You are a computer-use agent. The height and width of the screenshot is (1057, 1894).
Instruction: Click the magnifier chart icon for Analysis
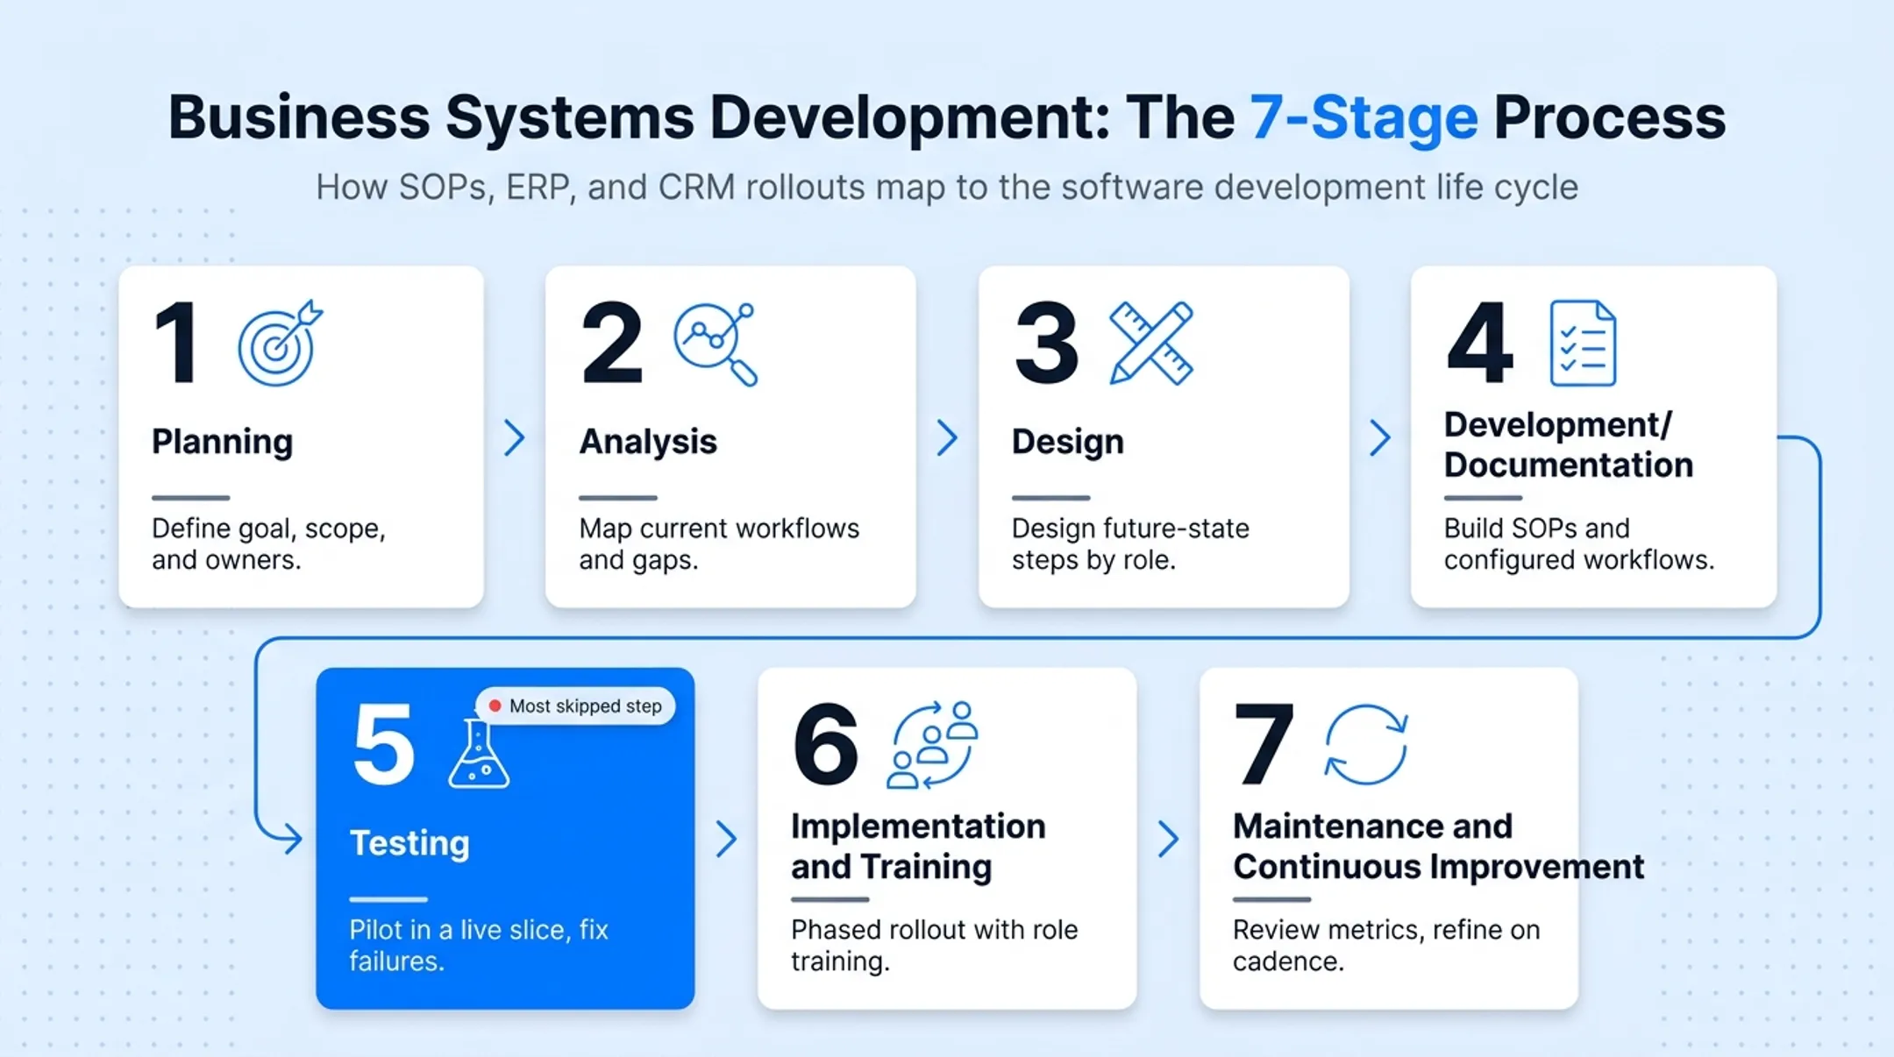716,344
